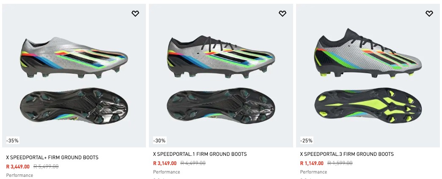Open X SPEEDPORTAL+ FIRM GROUND BOOTS link

(52, 158)
